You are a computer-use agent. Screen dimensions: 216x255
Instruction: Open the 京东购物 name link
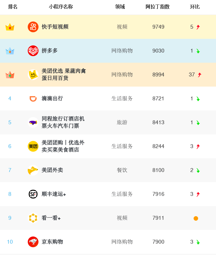click(x=52, y=242)
